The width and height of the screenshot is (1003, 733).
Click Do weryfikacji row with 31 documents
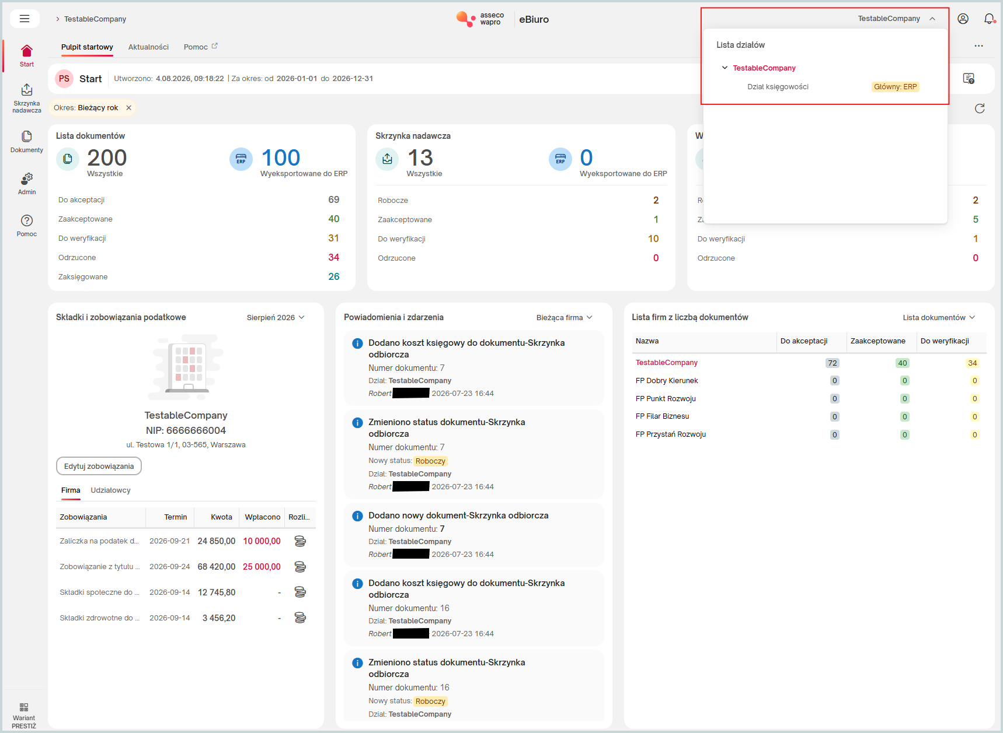[x=198, y=239]
